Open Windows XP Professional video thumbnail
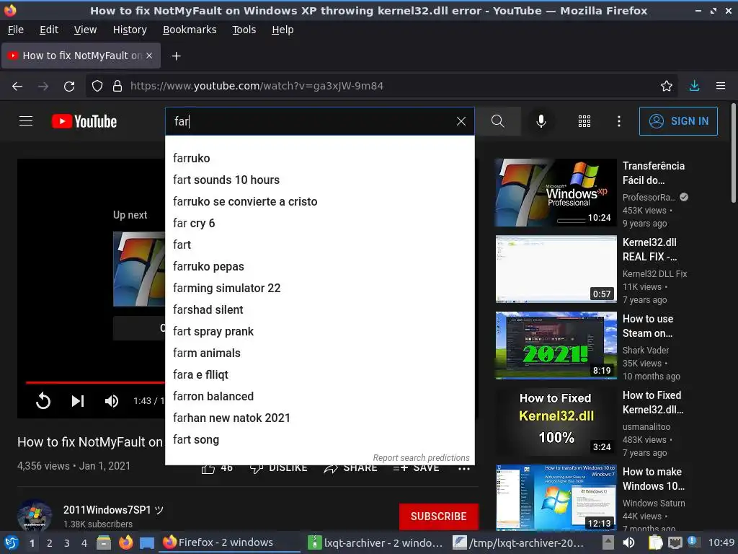This screenshot has height=554, width=738. pos(556,193)
